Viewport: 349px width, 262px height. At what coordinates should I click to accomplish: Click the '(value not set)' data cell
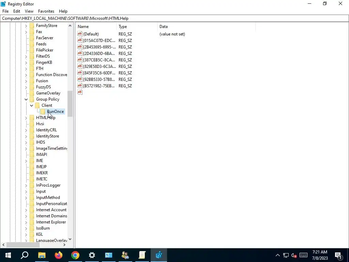pos(172,34)
